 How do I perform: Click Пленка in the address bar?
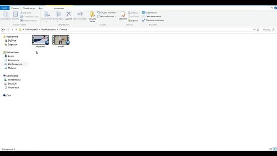click(63, 29)
